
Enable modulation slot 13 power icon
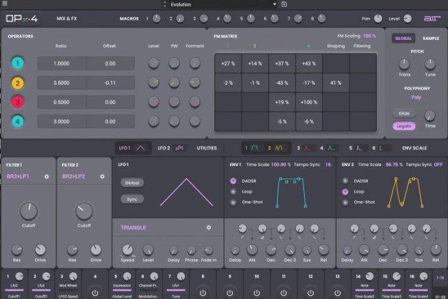point(338,293)
